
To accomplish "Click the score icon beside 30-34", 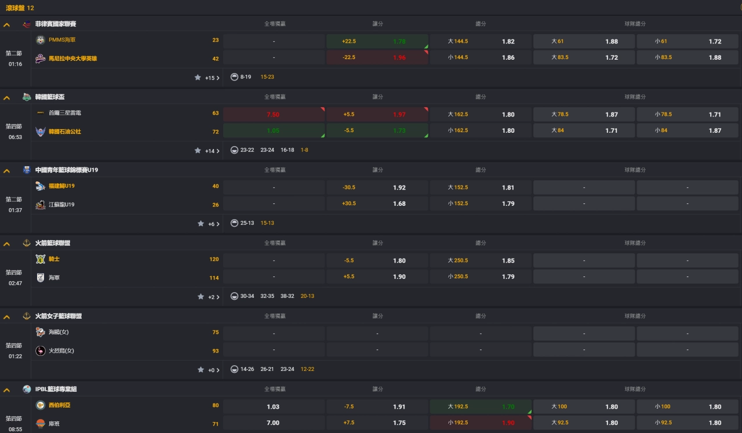I will [234, 296].
